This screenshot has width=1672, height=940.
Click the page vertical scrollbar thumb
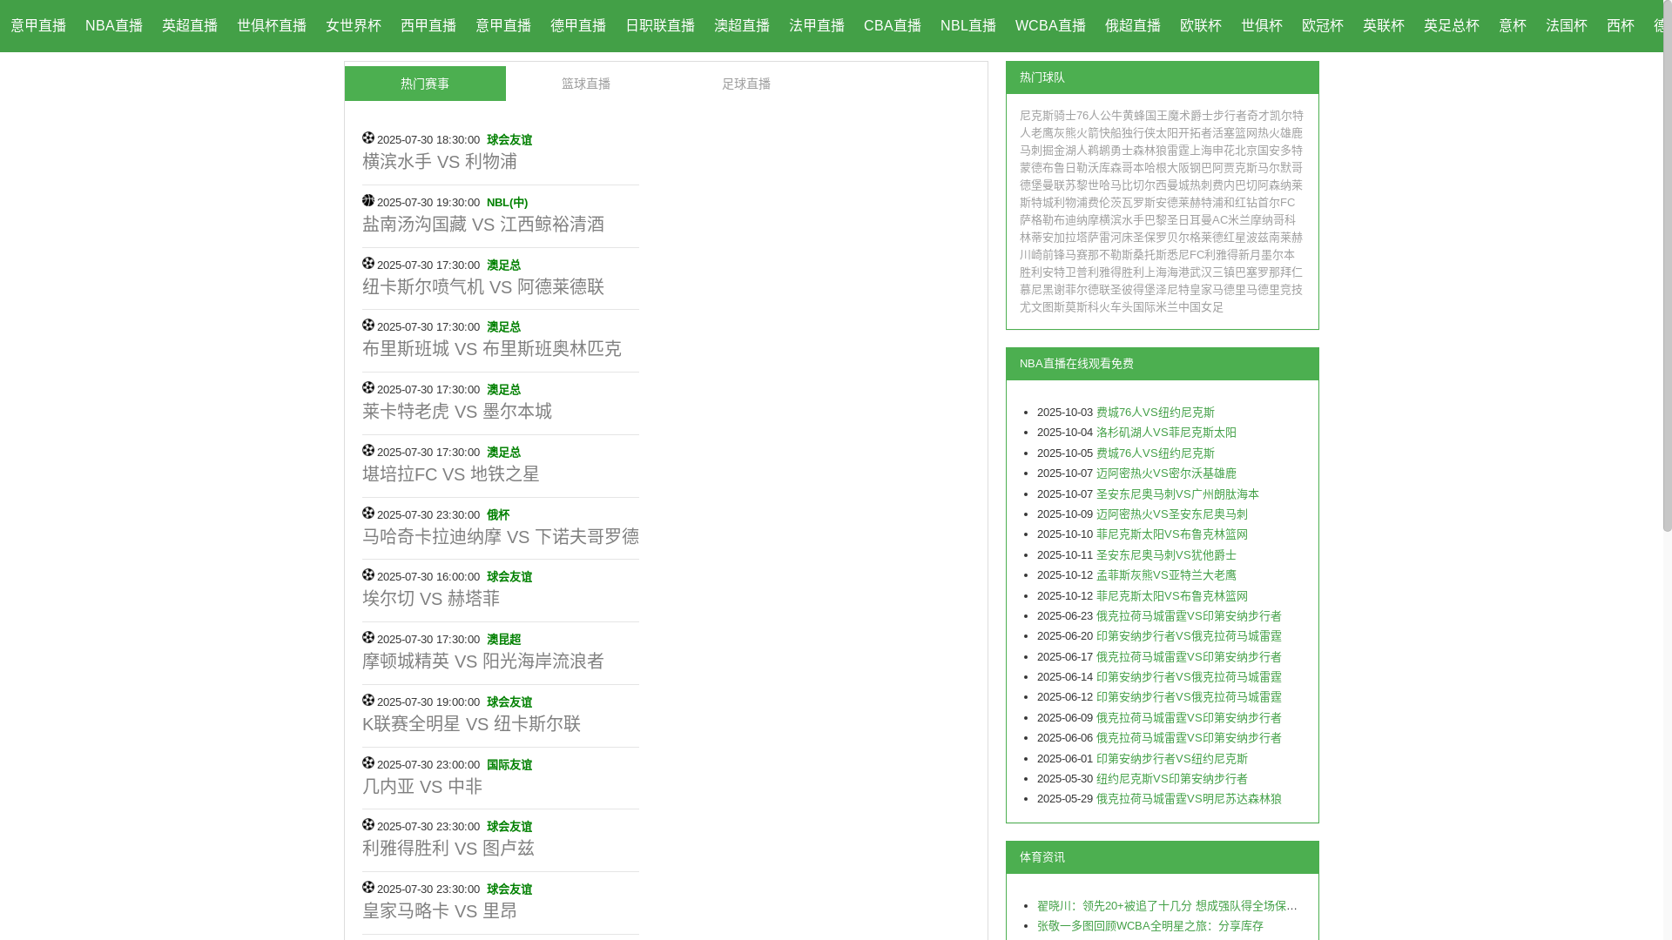click(1667, 265)
